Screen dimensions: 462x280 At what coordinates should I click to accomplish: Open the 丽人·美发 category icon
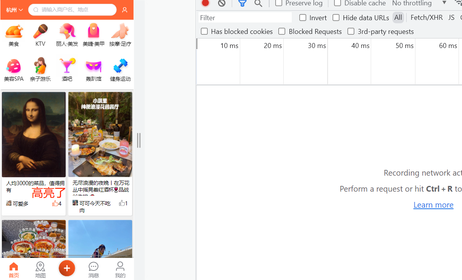coord(67,31)
